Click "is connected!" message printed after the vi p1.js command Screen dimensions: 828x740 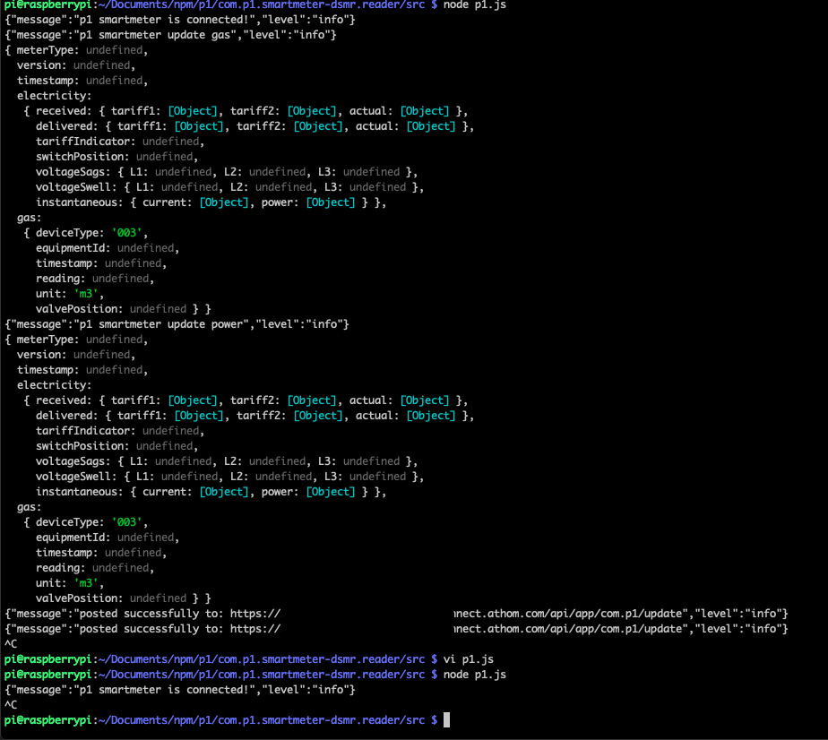point(180,690)
